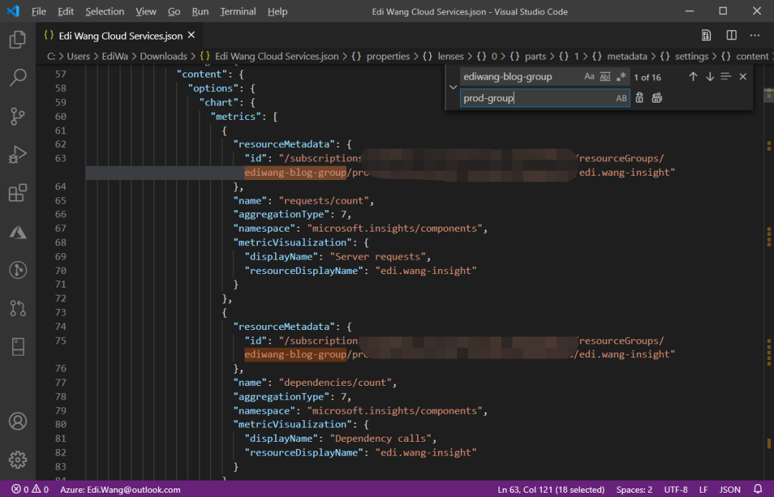Change indentation via Spaces: 2
774x497 pixels.
[634, 489]
